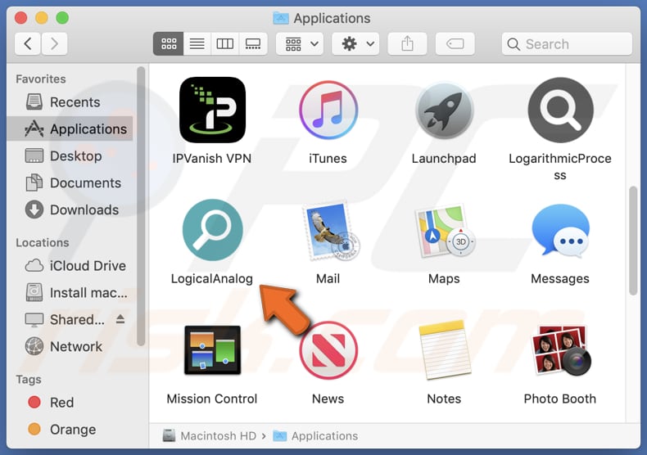The height and width of the screenshot is (455, 647).
Task: Select the LogicalAnalog app icon
Action: point(212,230)
